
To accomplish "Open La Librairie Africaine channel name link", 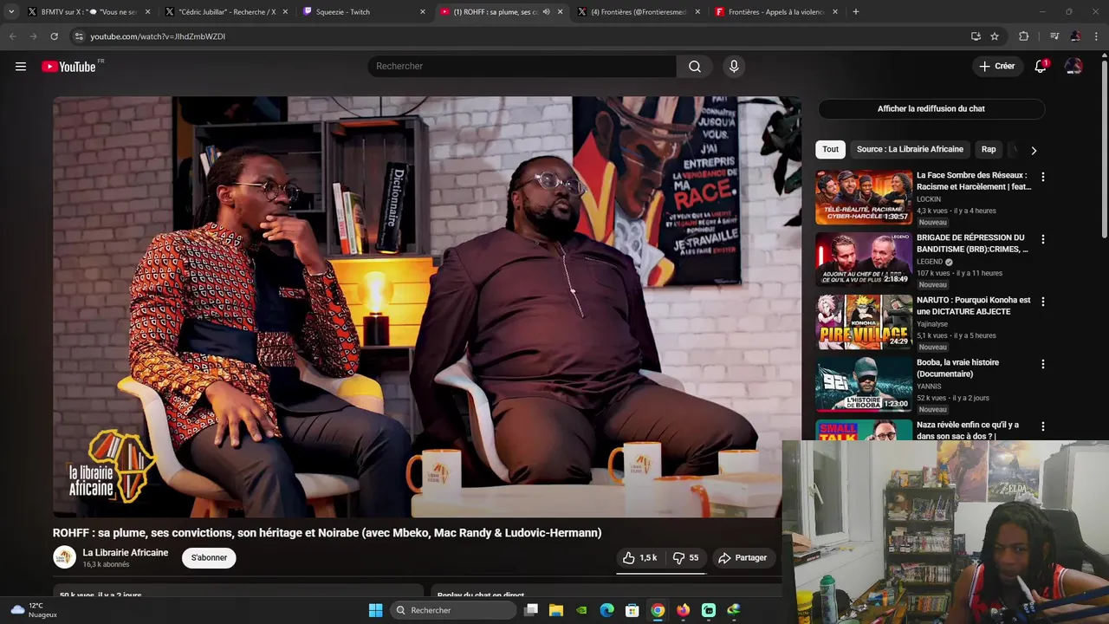I will [126, 552].
